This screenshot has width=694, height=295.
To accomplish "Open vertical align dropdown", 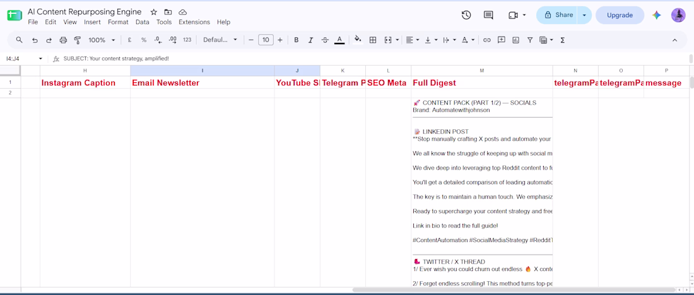I will [431, 40].
